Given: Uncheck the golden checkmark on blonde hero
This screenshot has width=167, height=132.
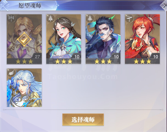Looking at the screenshot, I should tap(24, 39).
